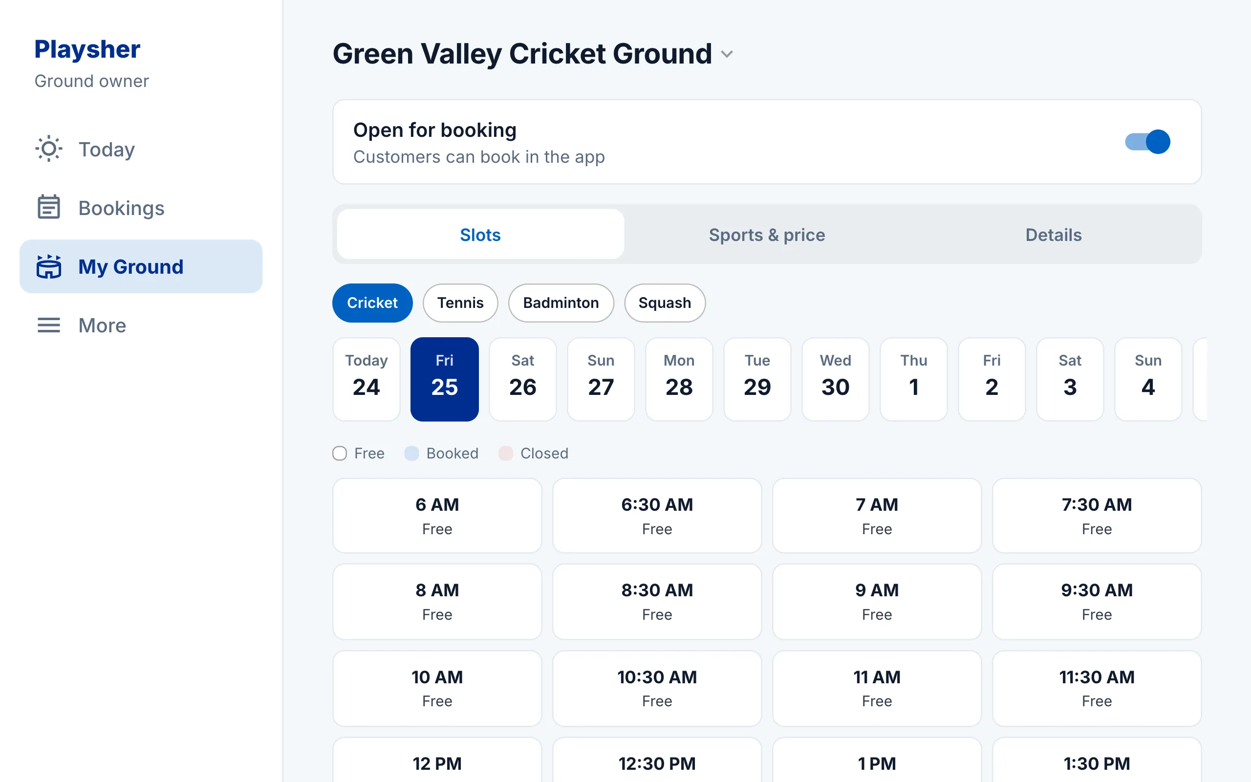Pick the Fri 2 date card
The image size is (1251, 782).
(992, 379)
